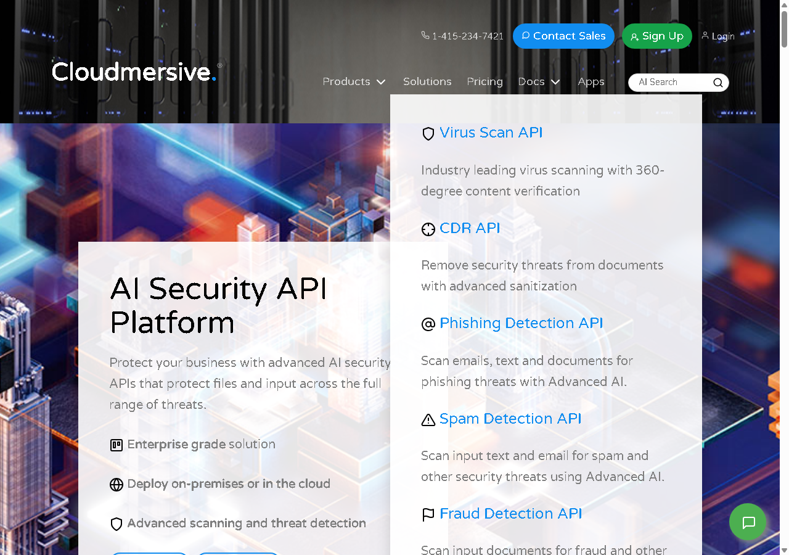Screen dimensions: 789x555
Task: Click the @ icon beside Phishing Detection API
Action: [428, 324]
